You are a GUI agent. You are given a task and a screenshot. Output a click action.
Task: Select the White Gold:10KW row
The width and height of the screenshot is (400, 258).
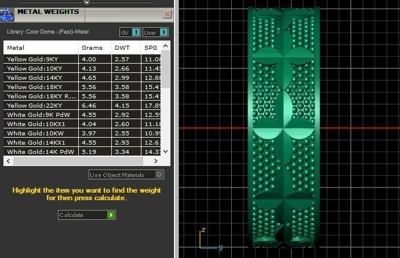point(82,133)
